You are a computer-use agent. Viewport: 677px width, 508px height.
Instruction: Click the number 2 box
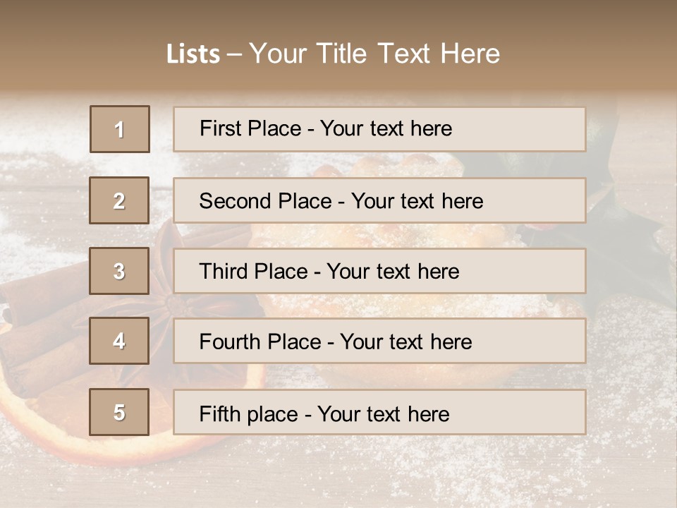click(x=119, y=200)
